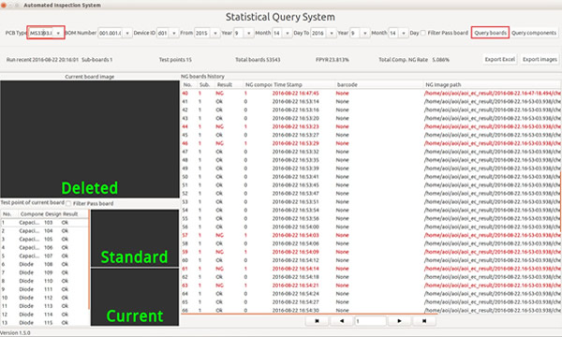Click the Standard component image
Viewport: 562px width, 337px height.
coord(134,238)
